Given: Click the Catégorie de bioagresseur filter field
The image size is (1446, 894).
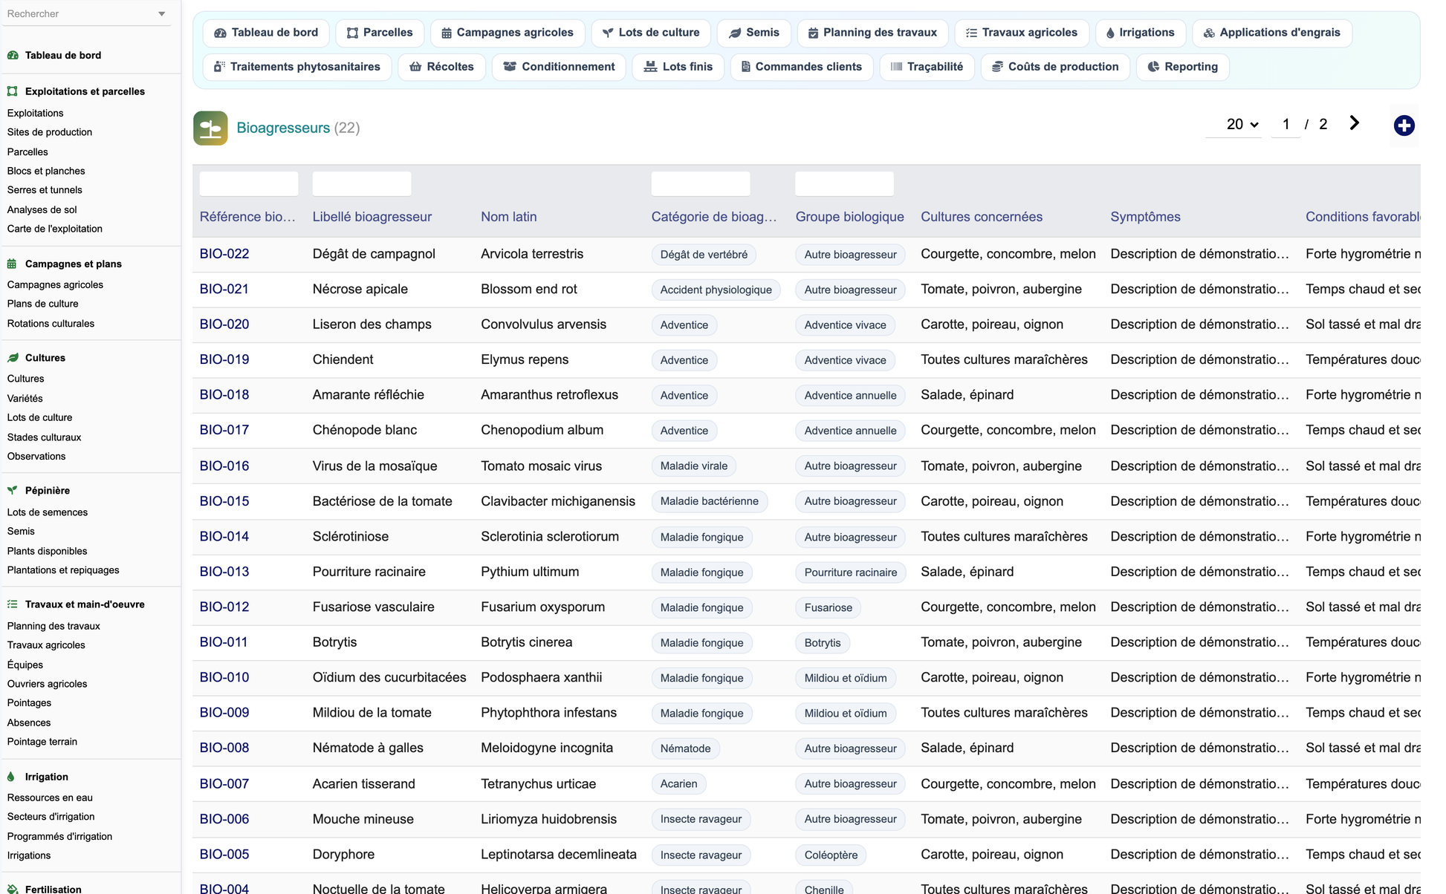Looking at the screenshot, I should pos(701,183).
